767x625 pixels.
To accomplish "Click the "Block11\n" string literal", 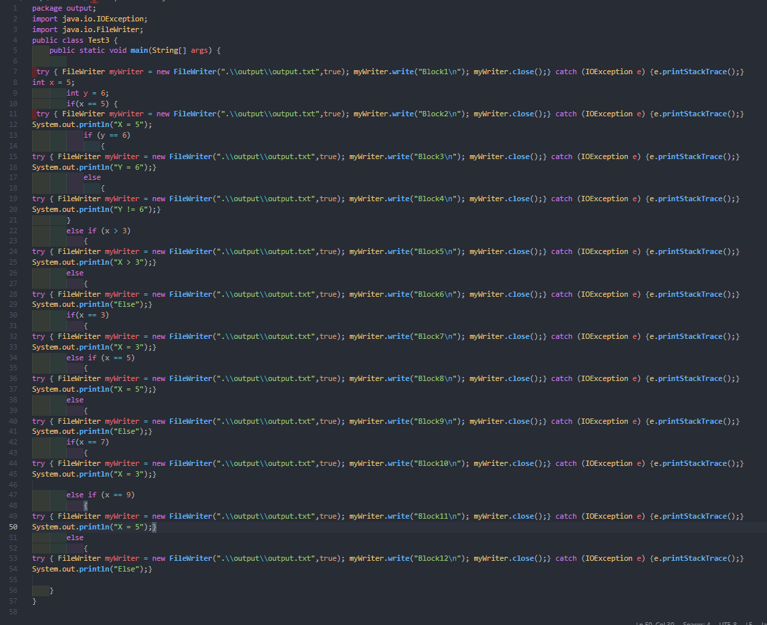I will point(439,516).
